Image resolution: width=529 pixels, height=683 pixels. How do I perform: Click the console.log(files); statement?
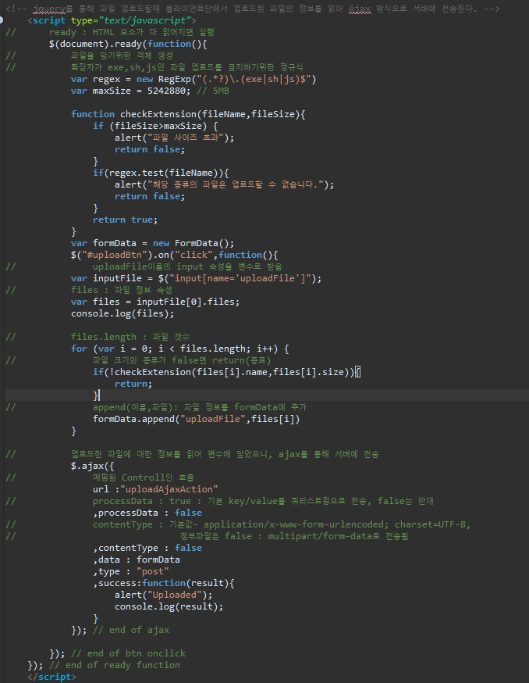click(122, 314)
